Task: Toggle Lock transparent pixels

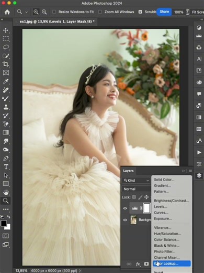Action: (x=134, y=197)
